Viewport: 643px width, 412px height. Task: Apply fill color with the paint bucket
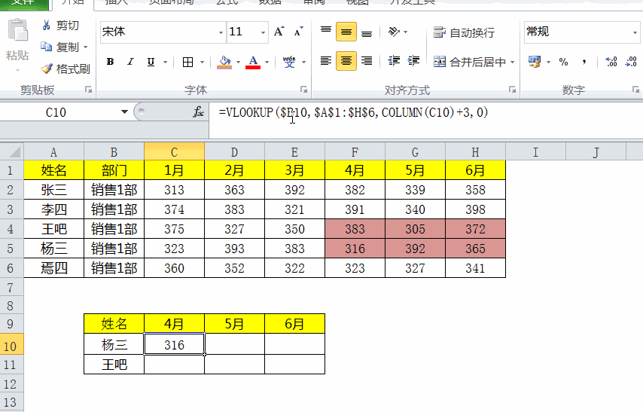pos(224,62)
